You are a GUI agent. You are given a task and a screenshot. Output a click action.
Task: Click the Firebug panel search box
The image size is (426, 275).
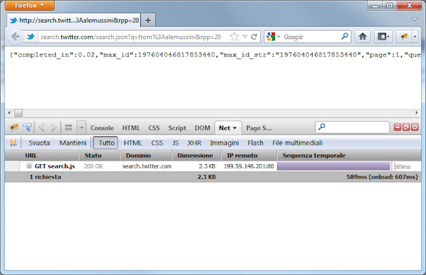click(352, 127)
